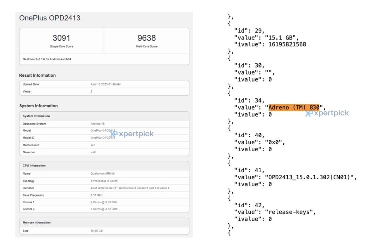Viewport: 376px width, 250px height.
Task: Click the "release-keys" JSON value
Action: [291, 212]
